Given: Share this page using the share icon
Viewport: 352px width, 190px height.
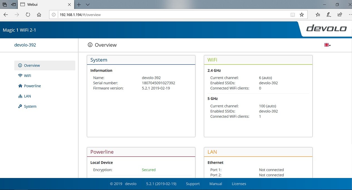Looking at the screenshot, I should (x=340, y=15).
